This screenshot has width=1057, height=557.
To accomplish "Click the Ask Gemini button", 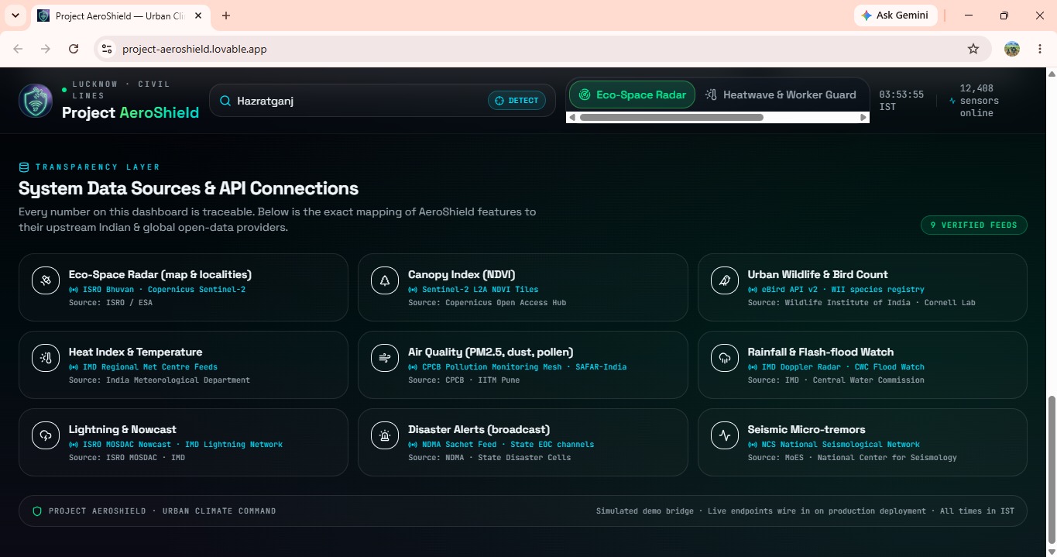I will click(896, 15).
